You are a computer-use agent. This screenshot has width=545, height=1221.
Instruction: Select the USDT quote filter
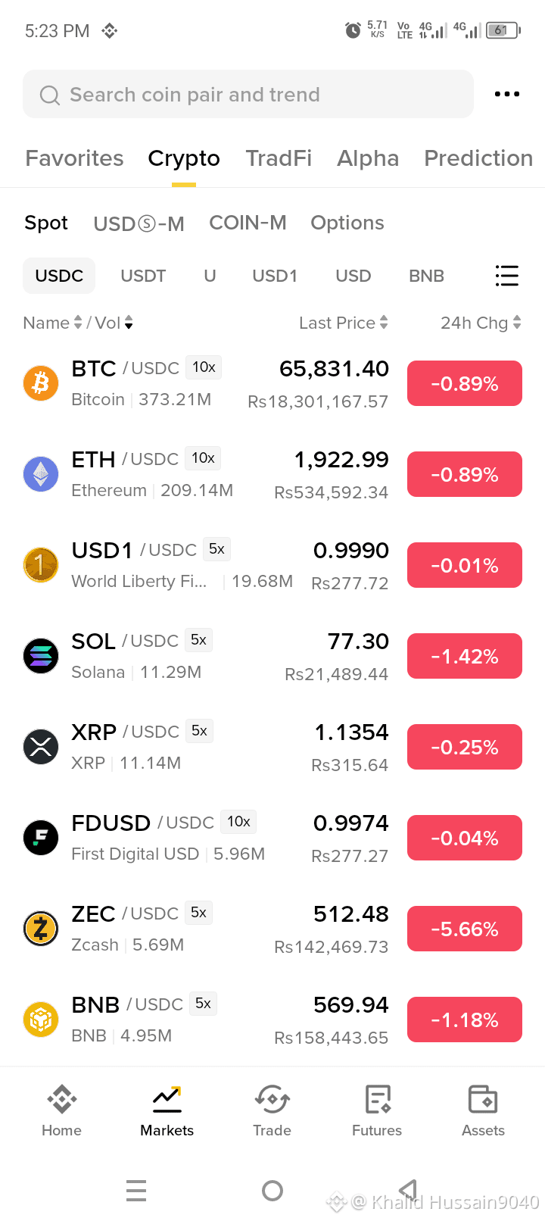click(x=143, y=276)
